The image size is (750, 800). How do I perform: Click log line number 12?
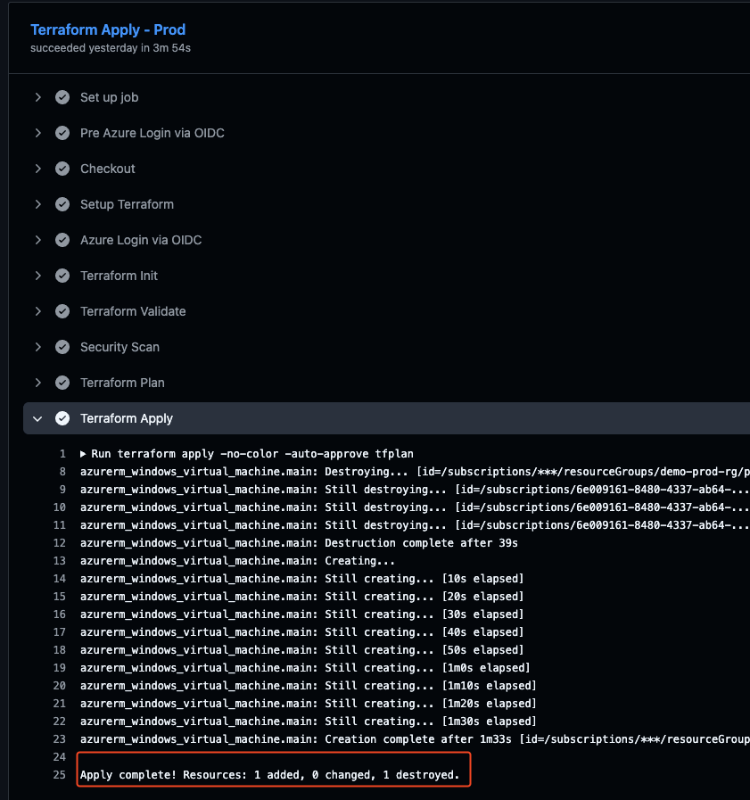coord(60,543)
